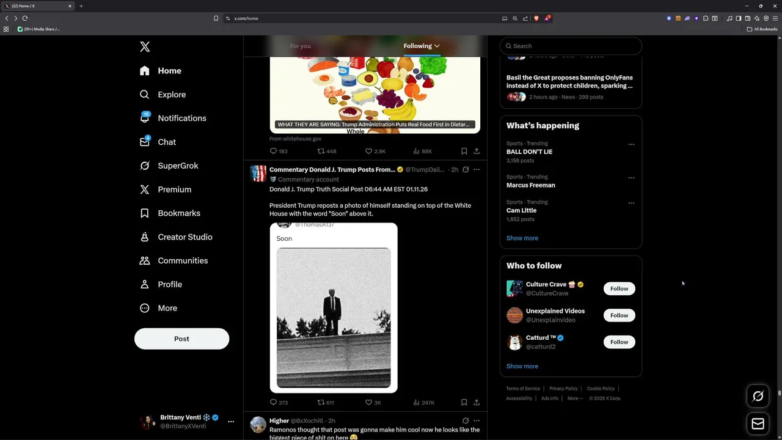The height and width of the screenshot is (440, 782).
Task: Open the floating messages envelope button
Action: pyautogui.click(x=758, y=424)
